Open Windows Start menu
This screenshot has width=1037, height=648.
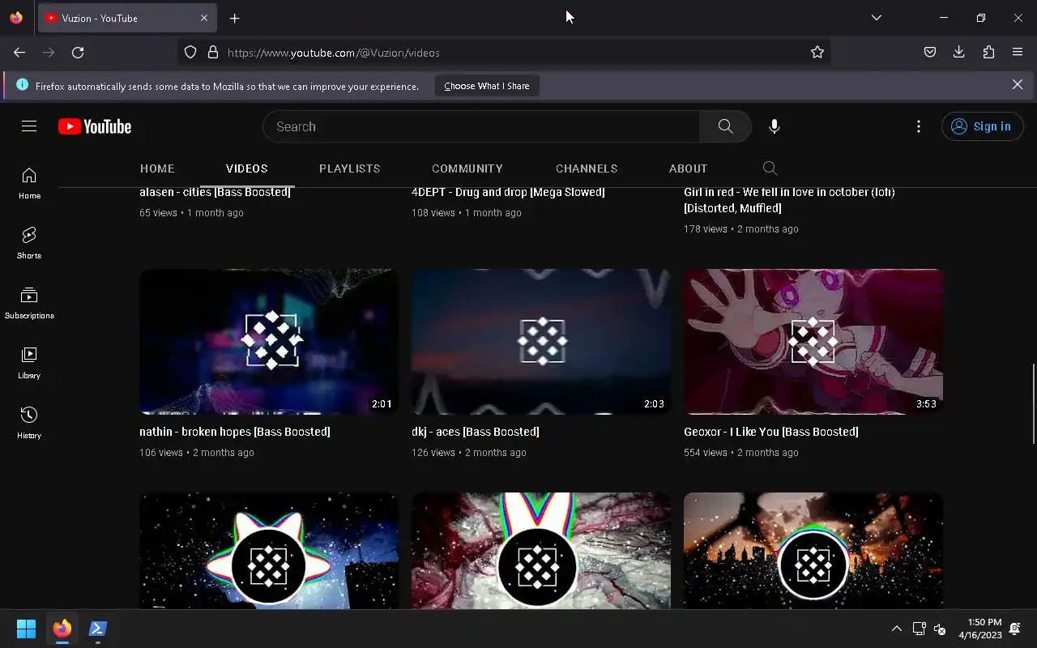point(26,629)
